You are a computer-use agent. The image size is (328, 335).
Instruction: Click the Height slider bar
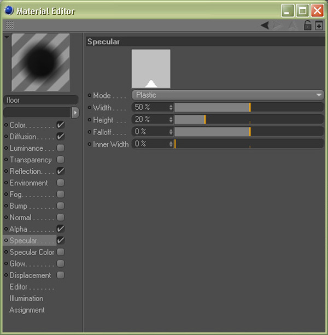[x=249, y=120]
